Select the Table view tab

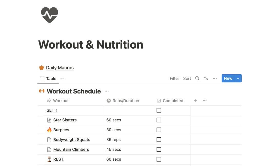(x=48, y=78)
